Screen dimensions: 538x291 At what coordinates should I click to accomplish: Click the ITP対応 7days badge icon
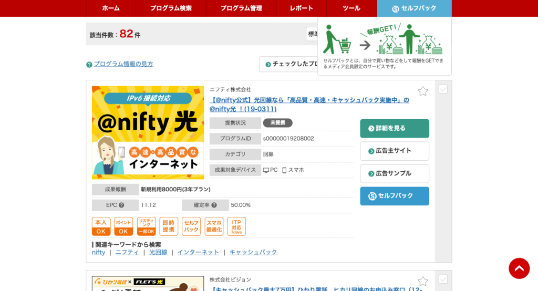click(236, 226)
